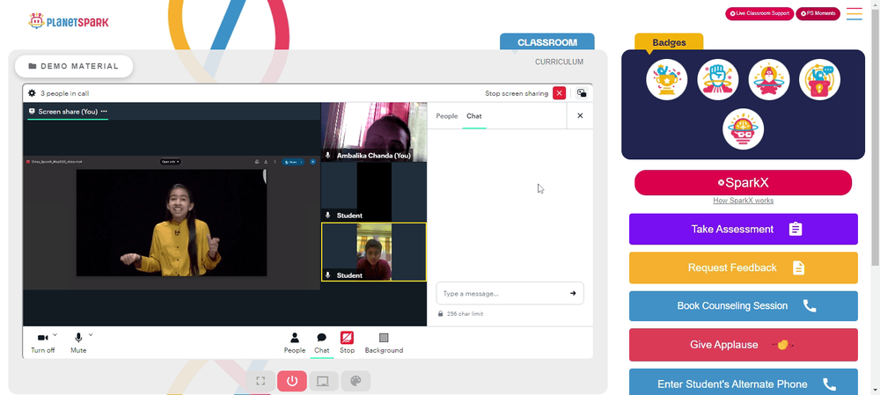Turn off the camera

coord(42,343)
